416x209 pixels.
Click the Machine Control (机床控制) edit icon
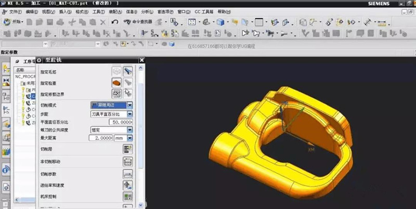(128, 197)
